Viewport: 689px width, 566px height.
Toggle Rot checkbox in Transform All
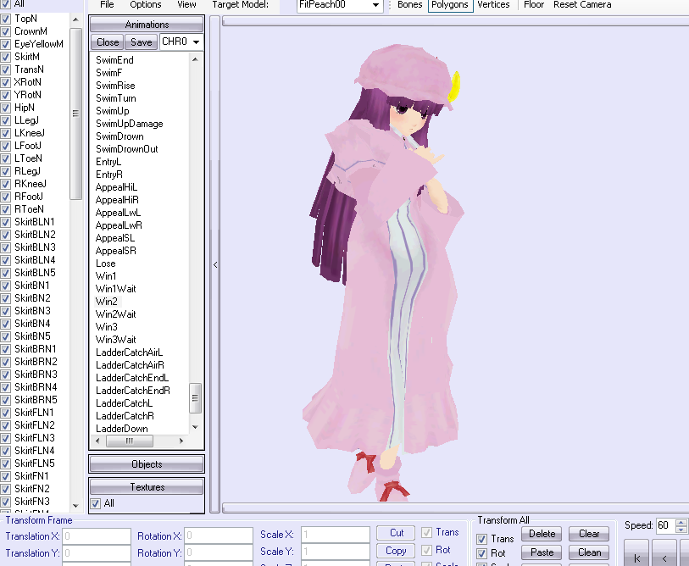[x=481, y=553]
